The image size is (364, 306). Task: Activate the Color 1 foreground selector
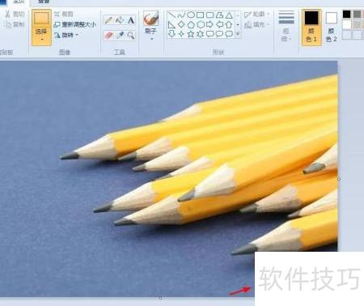point(311,27)
